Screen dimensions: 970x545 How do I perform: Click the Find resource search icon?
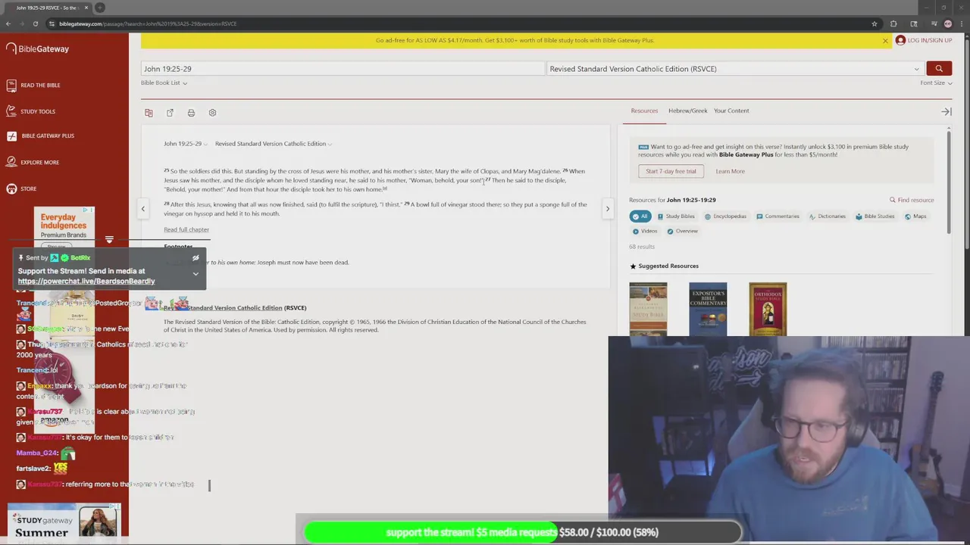(893, 200)
